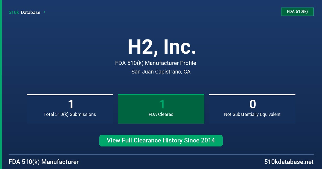
Task: Click the 510k Database logo text
Action: [x=24, y=12]
